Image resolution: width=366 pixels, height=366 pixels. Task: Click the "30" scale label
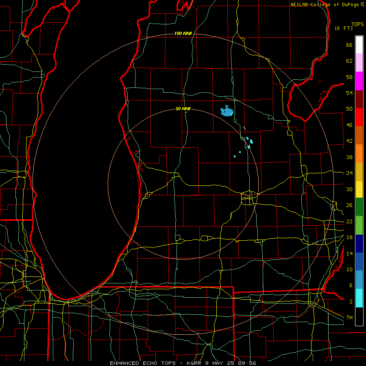point(349,189)
